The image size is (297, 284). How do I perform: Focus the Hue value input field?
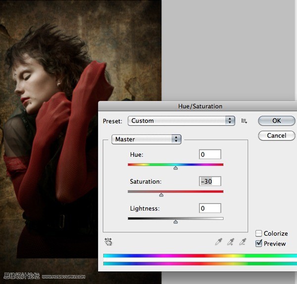tap(210, 154)
